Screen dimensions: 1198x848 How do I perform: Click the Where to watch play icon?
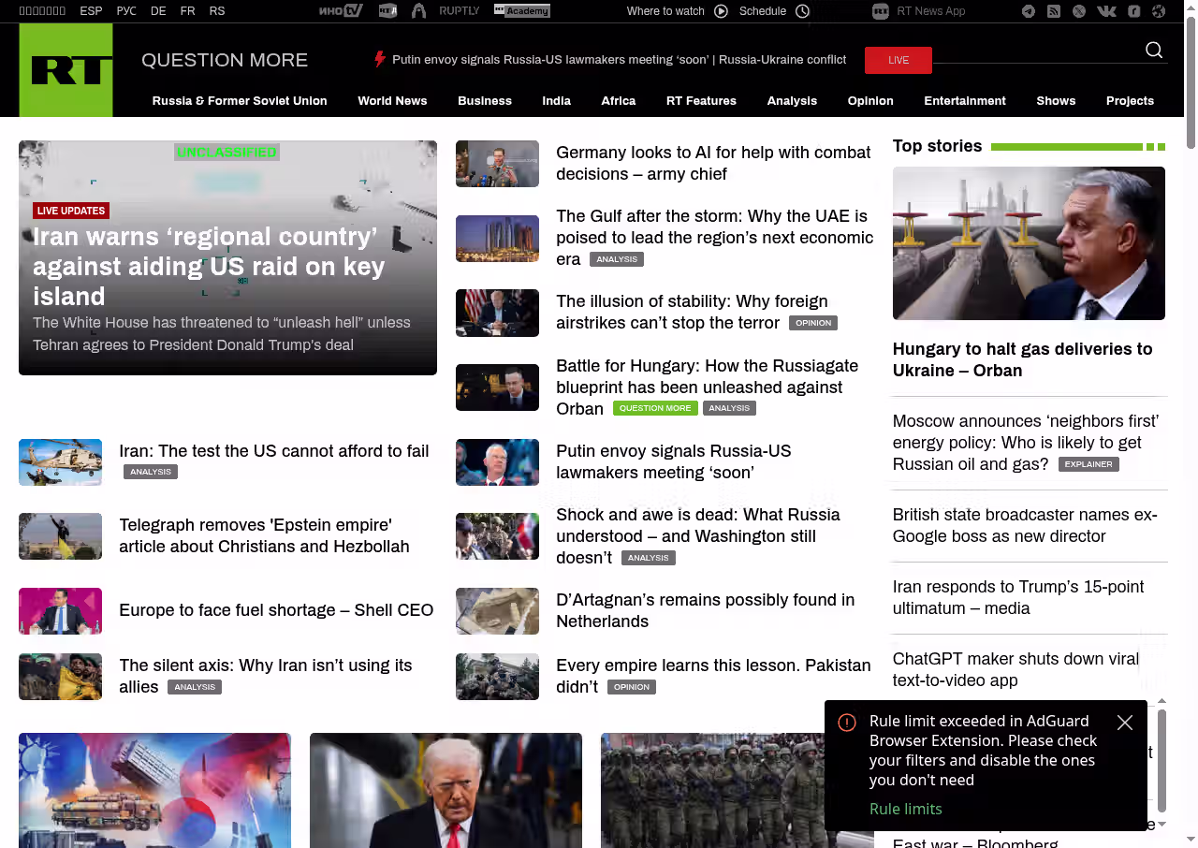pos(721,11)
